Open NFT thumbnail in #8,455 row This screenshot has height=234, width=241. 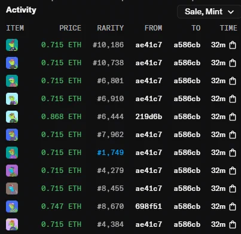[12, 189]
